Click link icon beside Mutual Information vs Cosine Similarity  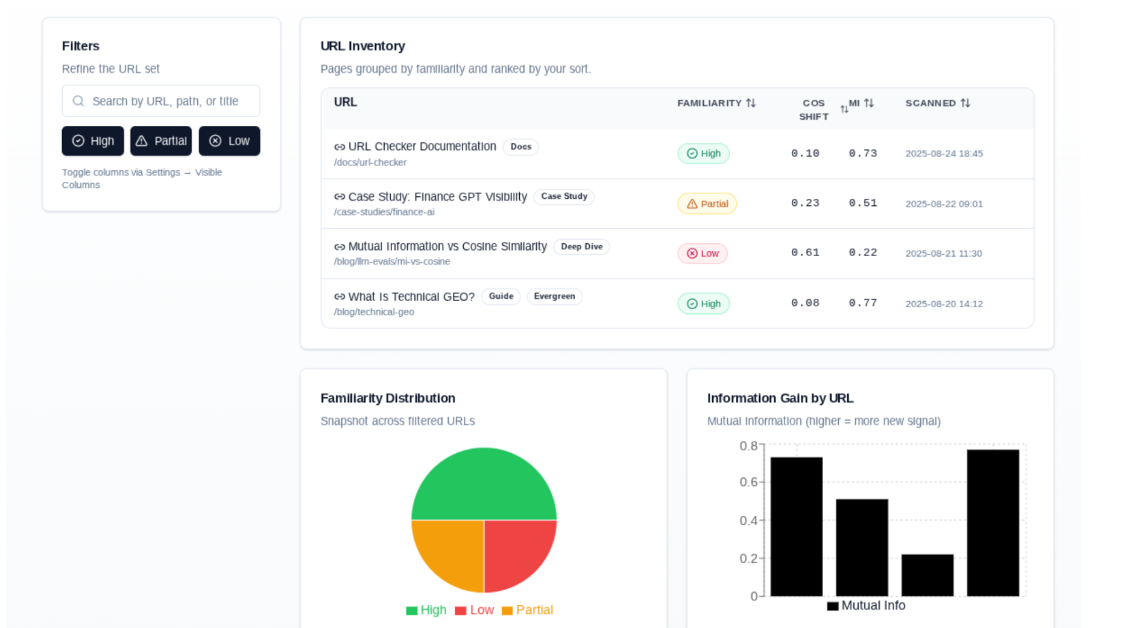click(x=339, y=247)
